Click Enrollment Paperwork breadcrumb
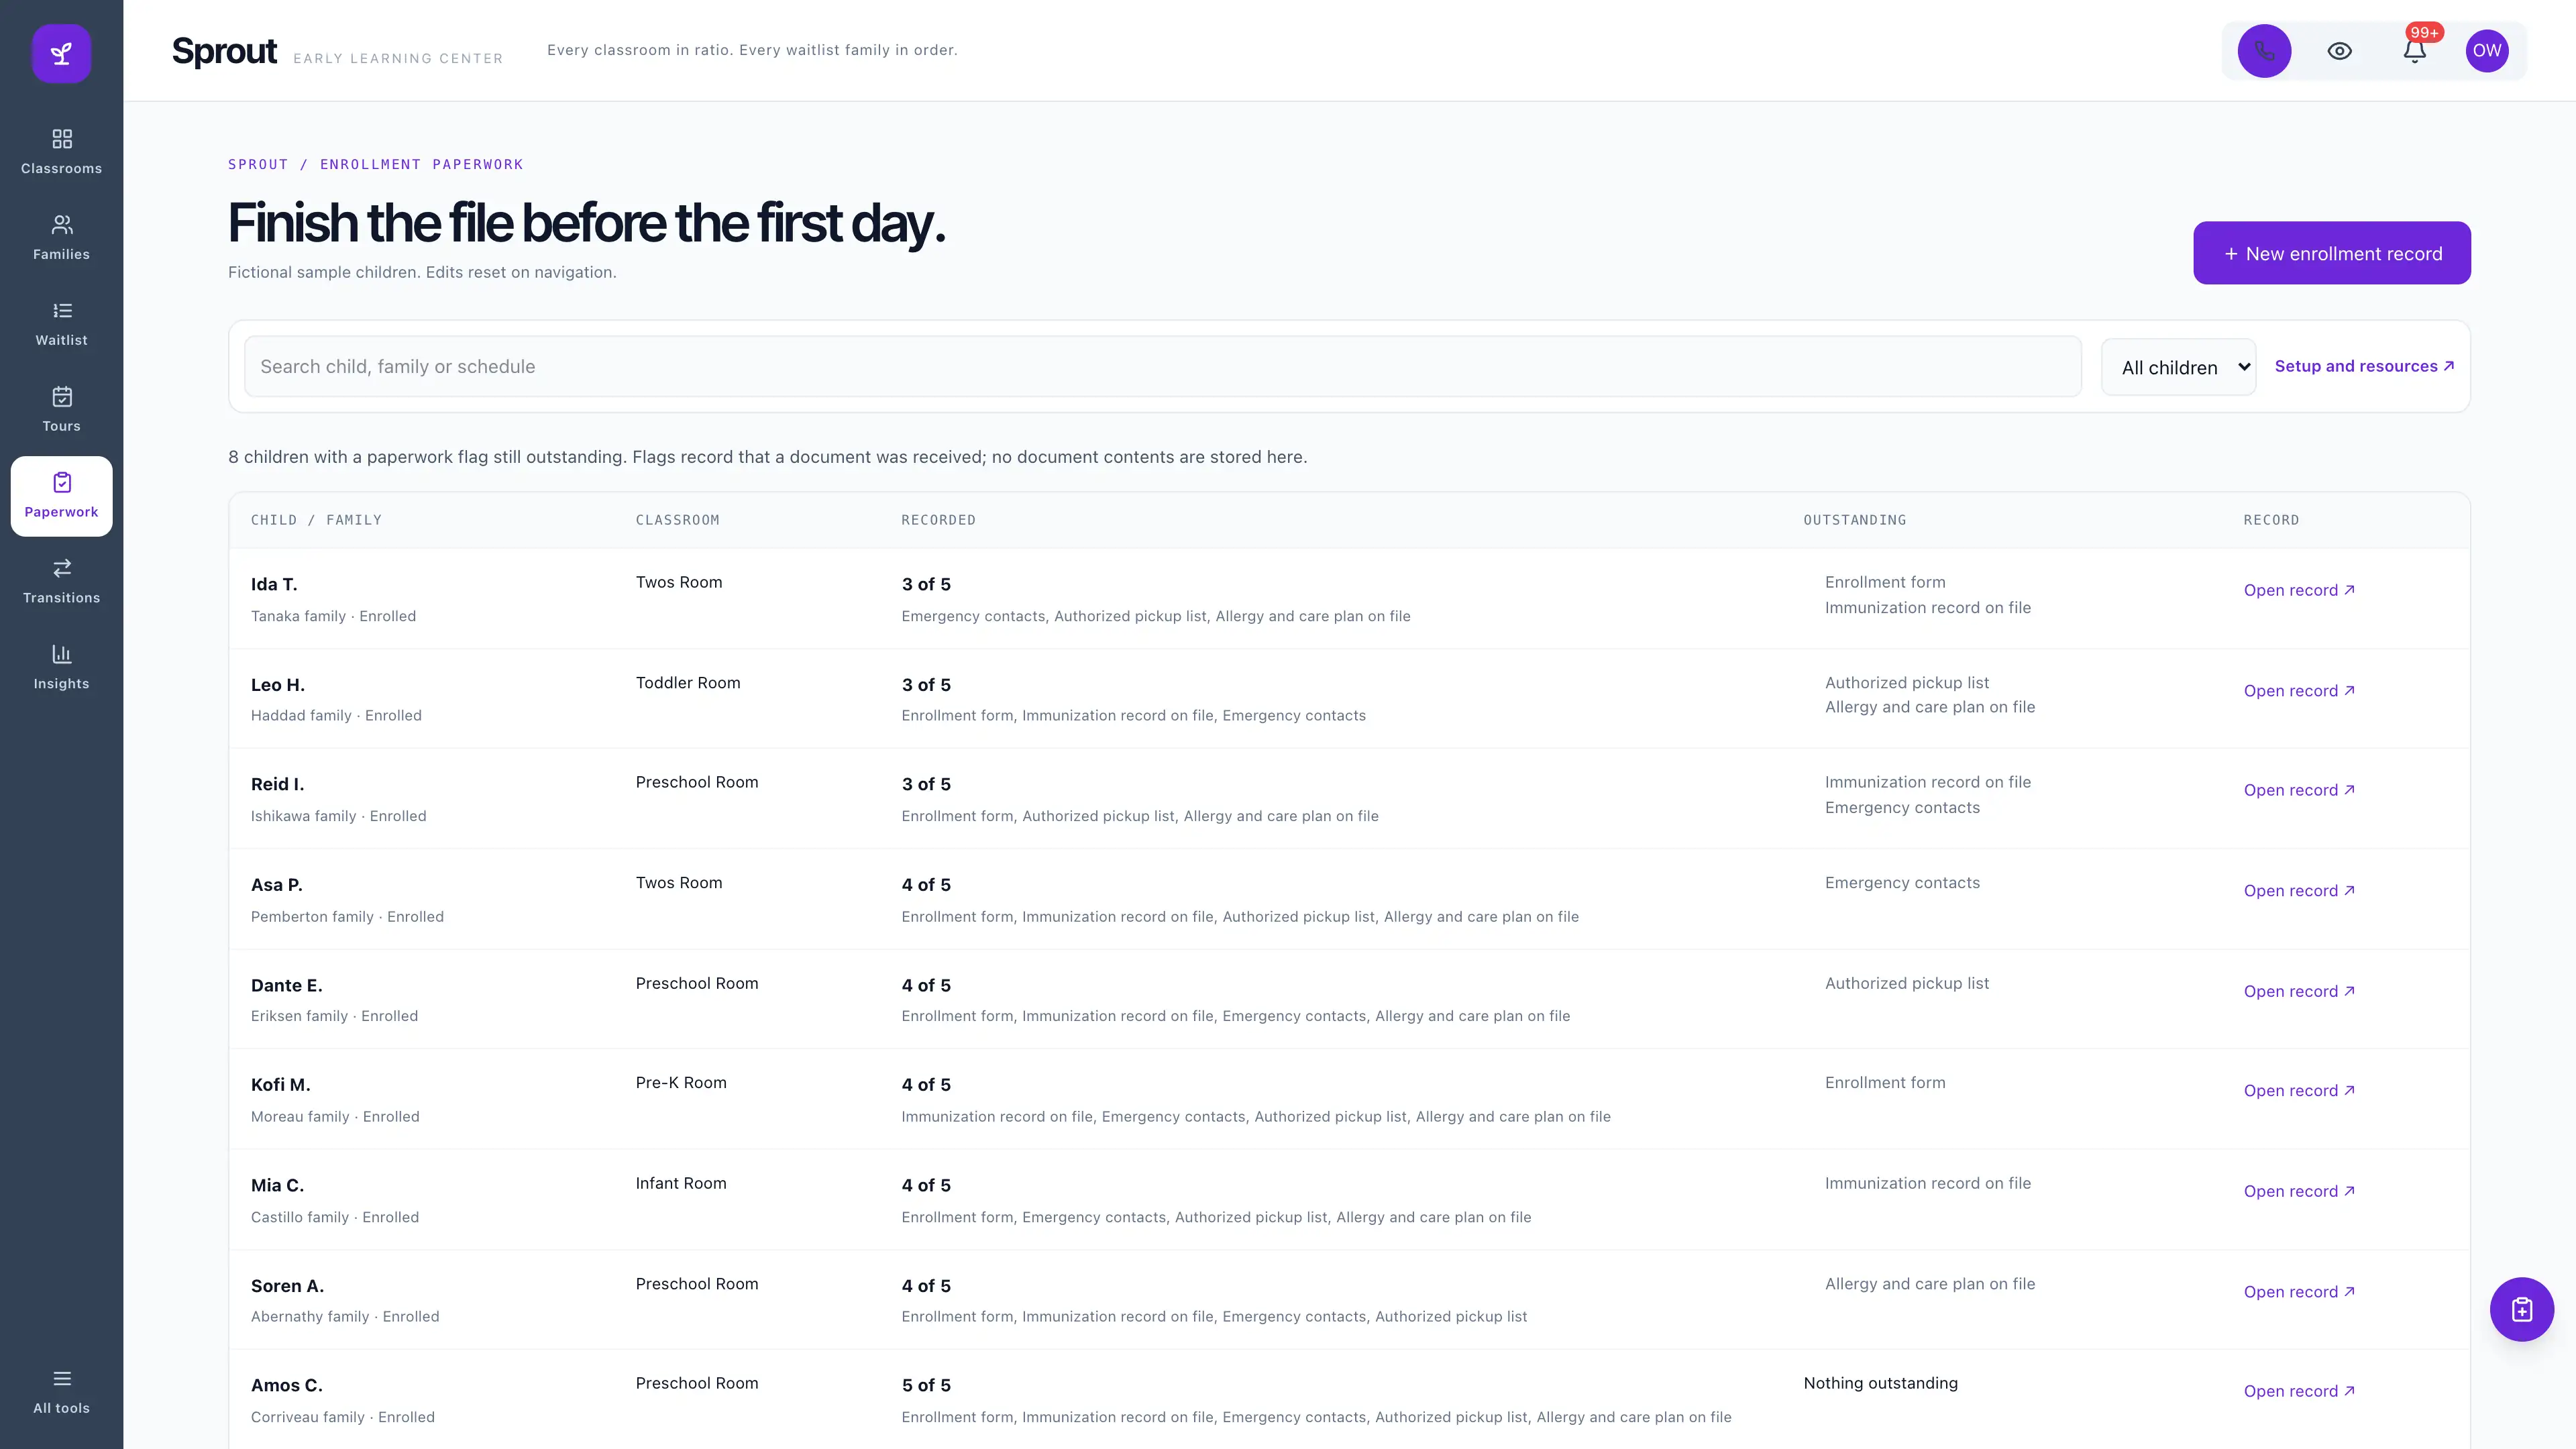 [x=421, y=164]
